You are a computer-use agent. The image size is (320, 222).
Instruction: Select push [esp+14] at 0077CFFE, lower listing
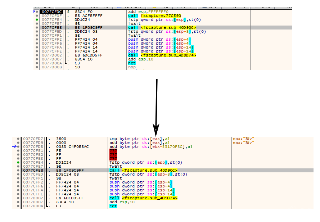(x=142, y=194)
